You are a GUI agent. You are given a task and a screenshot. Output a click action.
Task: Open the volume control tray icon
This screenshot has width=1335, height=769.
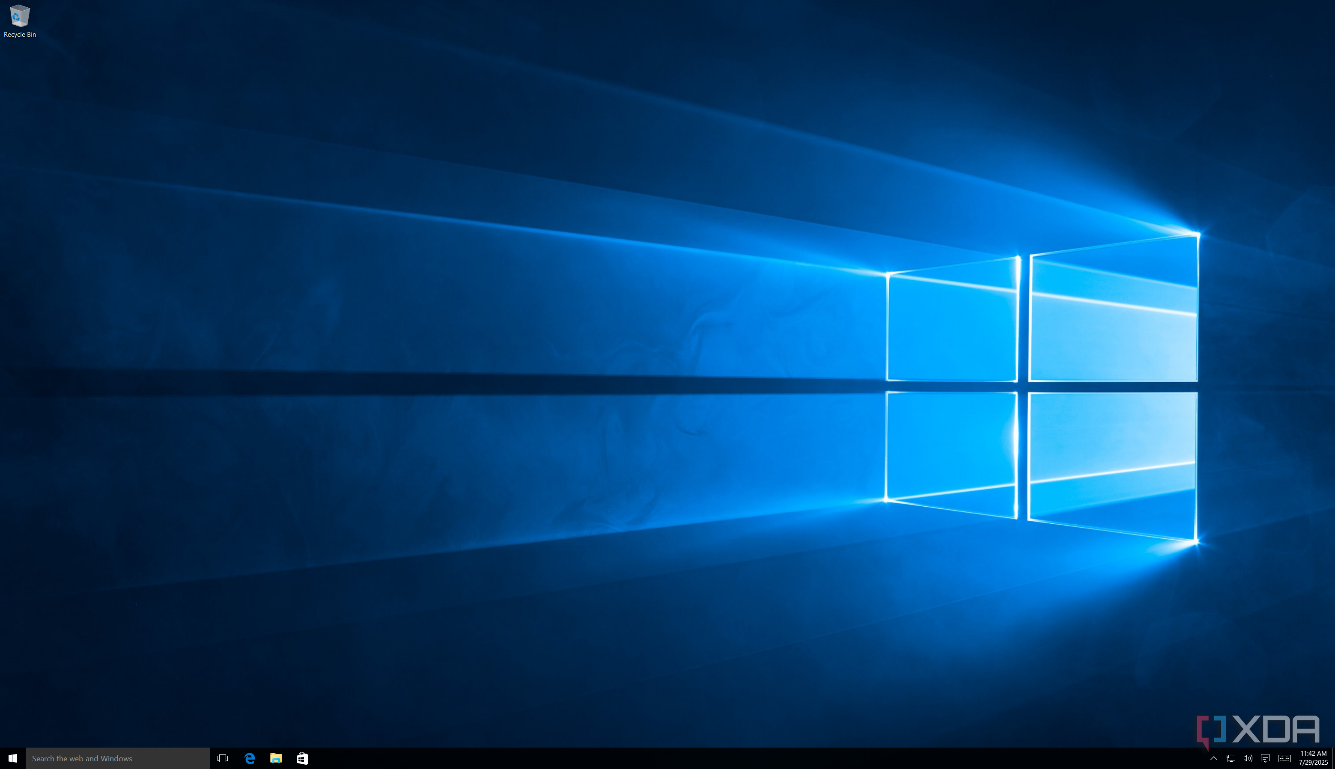[x=1248, y=758]
